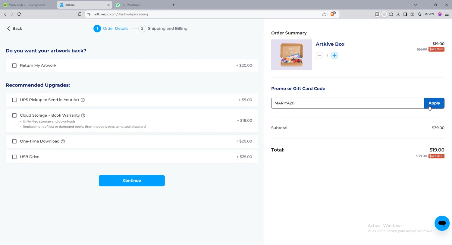The image size is (452, 245).
Task: Open Leo AI assistant sparkle icon
Action: (x=419, y=14)
